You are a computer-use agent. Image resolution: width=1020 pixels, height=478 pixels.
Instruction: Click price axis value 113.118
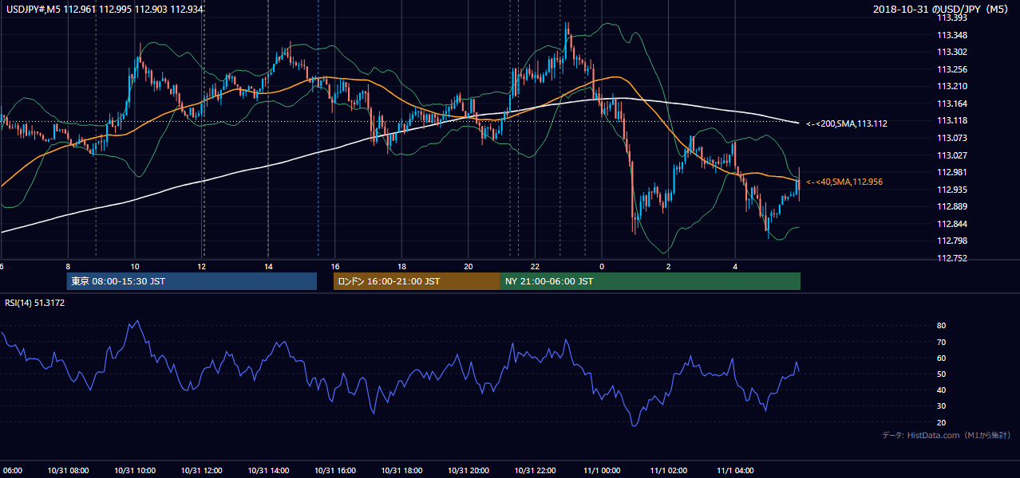[952, 120]
